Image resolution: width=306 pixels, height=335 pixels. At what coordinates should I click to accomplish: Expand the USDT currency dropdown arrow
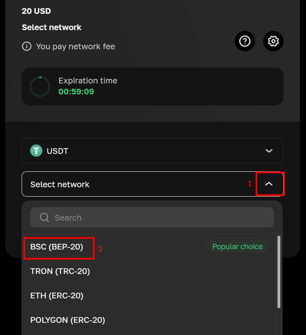[269, 151]
